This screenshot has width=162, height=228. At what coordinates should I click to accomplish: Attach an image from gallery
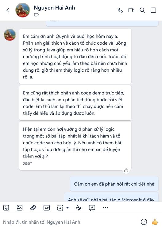click(x=20, y=208)
